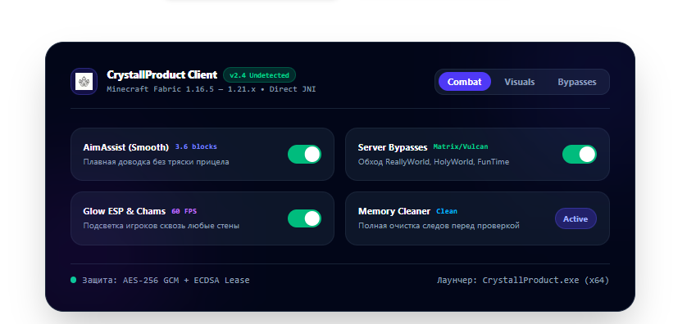
Task: Click the 60 FPS tag
Action: [x=184, y=211]
